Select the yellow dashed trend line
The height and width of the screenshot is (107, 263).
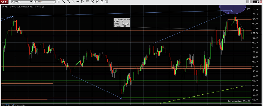click(x=203, y=94)
